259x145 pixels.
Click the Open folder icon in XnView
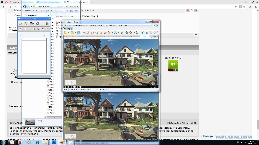click(73, 33)
